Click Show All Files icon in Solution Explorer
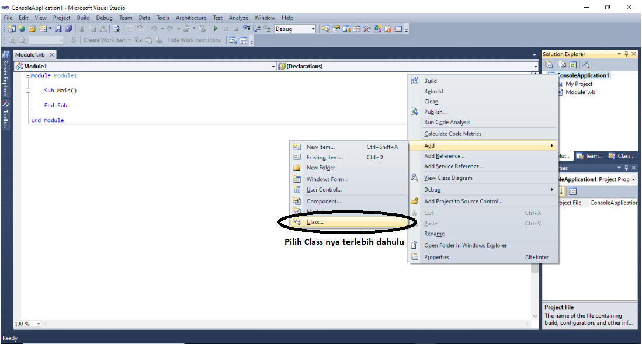The height and width of the screenshot is (344, 642). point(562,65)
